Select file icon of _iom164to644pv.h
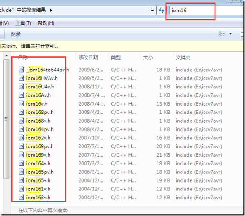The height and width of the screenshot is (216, 245). [22, 70]
